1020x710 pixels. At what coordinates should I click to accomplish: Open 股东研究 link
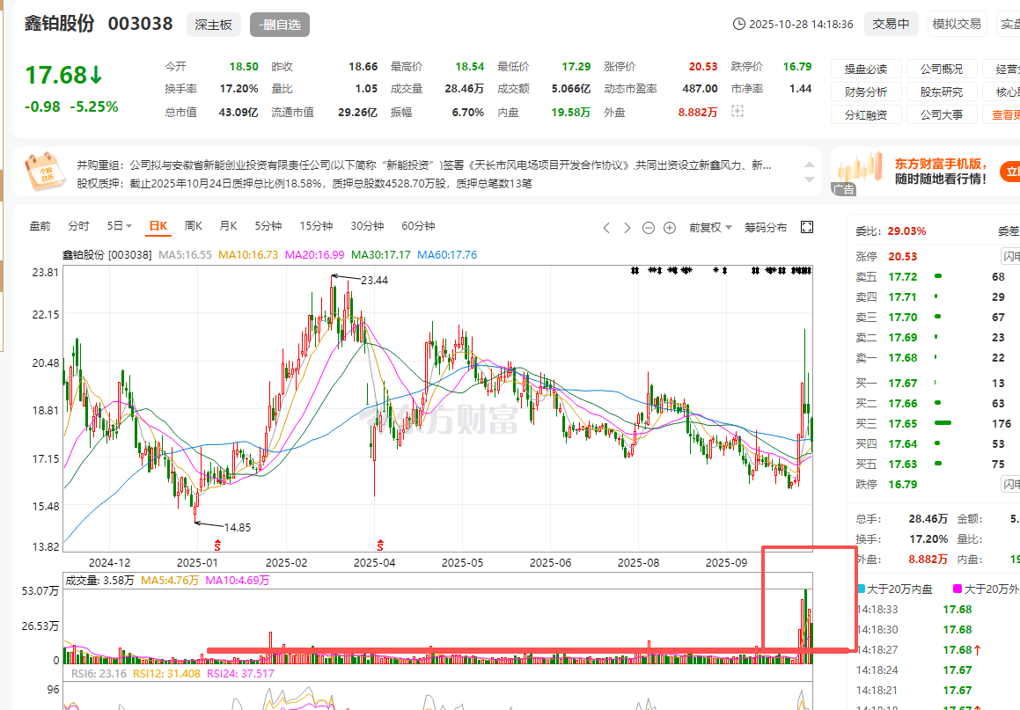click(x=942, y=91)
